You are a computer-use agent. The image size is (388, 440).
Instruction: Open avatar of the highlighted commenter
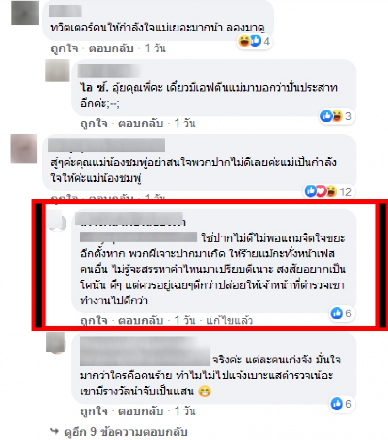pyautogui.click(x=57, y=221)
